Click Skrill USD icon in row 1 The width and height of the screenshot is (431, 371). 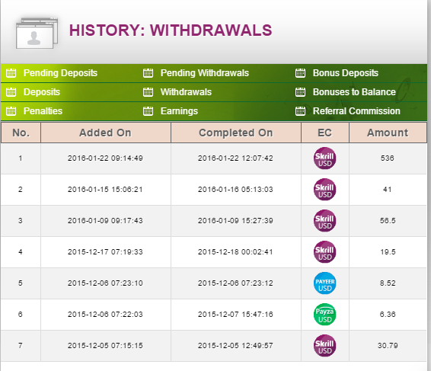[x=325, y=158]
